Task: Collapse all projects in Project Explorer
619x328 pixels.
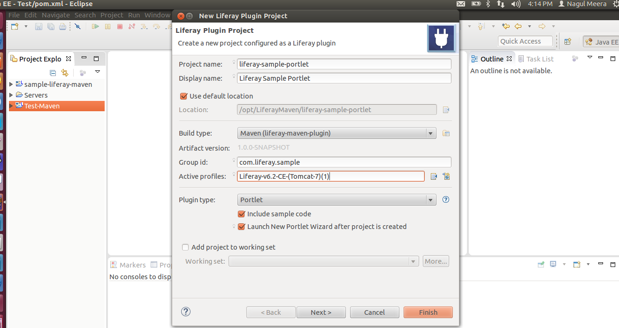Action: [x=53, y=73]
